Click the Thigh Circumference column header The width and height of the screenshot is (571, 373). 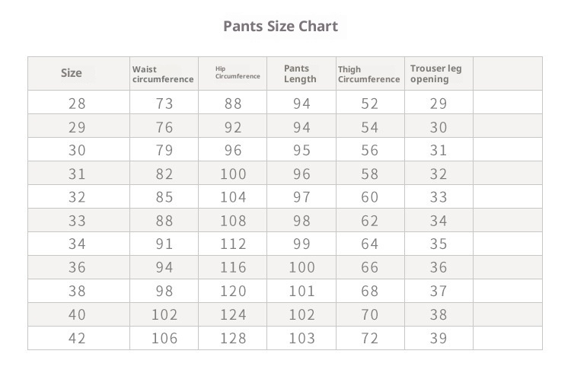pyautogui.click(x=368, y=74)
